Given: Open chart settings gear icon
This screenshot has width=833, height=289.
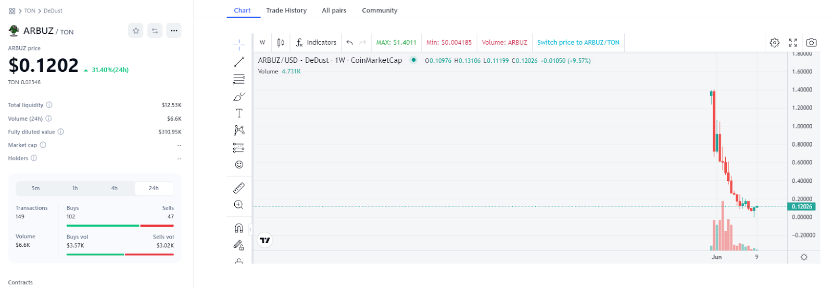Looking at the screenshot, I should click(775, 43).
